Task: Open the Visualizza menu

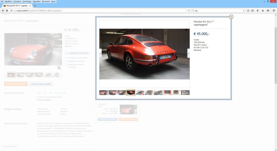Action: point(17,1)
